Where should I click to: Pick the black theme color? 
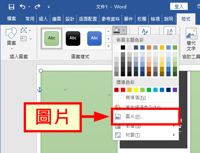(123, 47)
